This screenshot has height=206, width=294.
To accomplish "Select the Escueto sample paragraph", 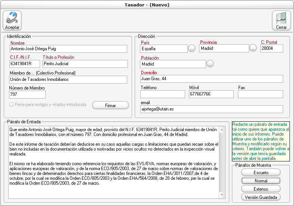I will [x=261, y=172].
